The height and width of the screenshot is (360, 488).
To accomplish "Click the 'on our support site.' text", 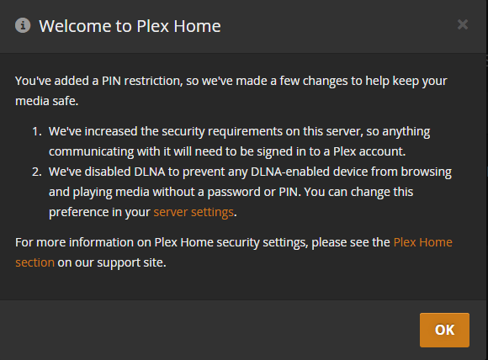I will pyautogui.click(x=112, y=262).
